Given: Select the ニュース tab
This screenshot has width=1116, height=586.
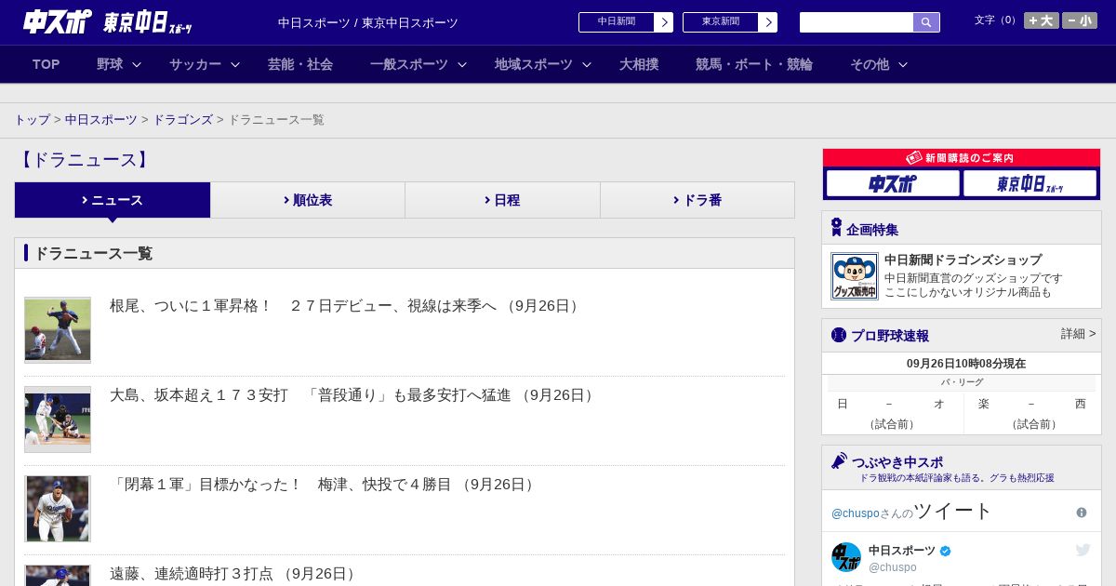Looking at the screenshot, I should [113, 200].
